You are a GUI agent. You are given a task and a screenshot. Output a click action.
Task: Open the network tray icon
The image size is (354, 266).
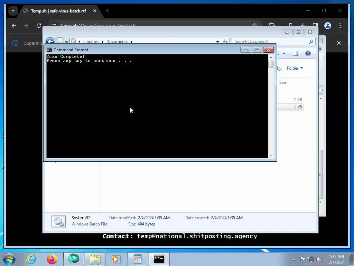[311, 259]
